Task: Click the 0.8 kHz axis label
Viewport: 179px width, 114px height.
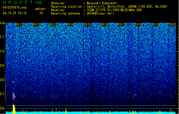Action: [x=2, y=80]
